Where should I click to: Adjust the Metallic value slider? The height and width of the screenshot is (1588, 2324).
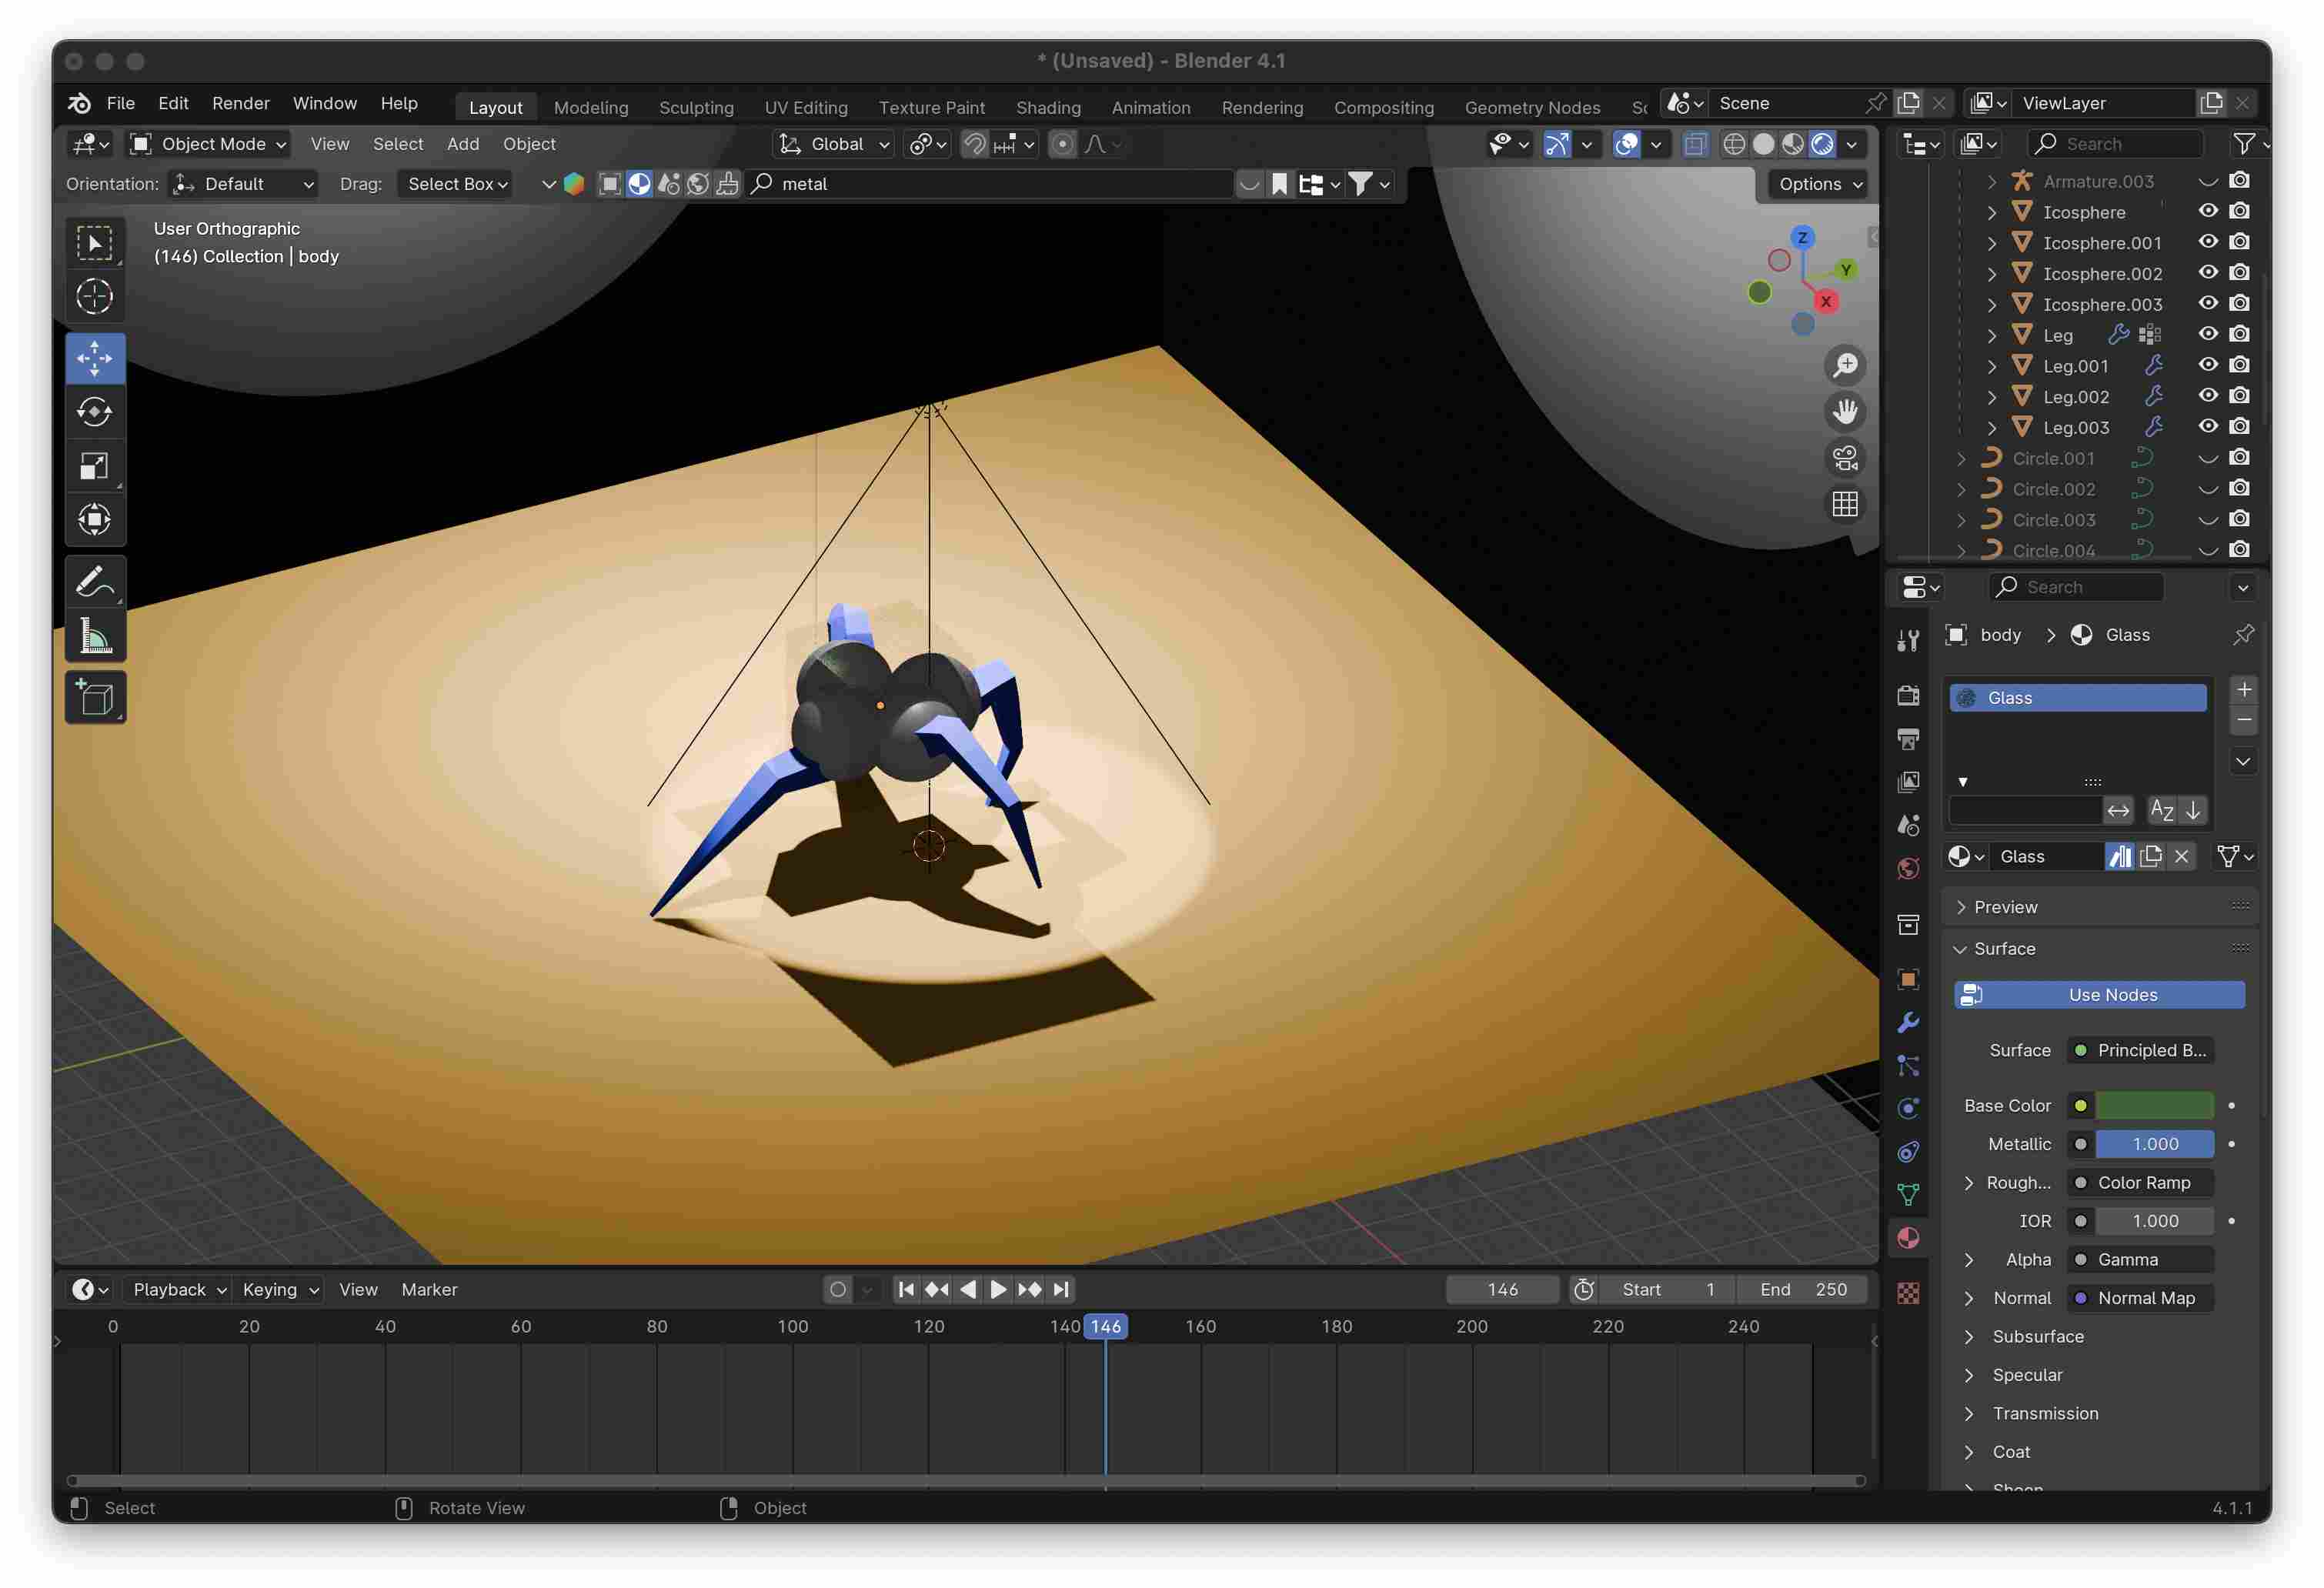2154,1144
